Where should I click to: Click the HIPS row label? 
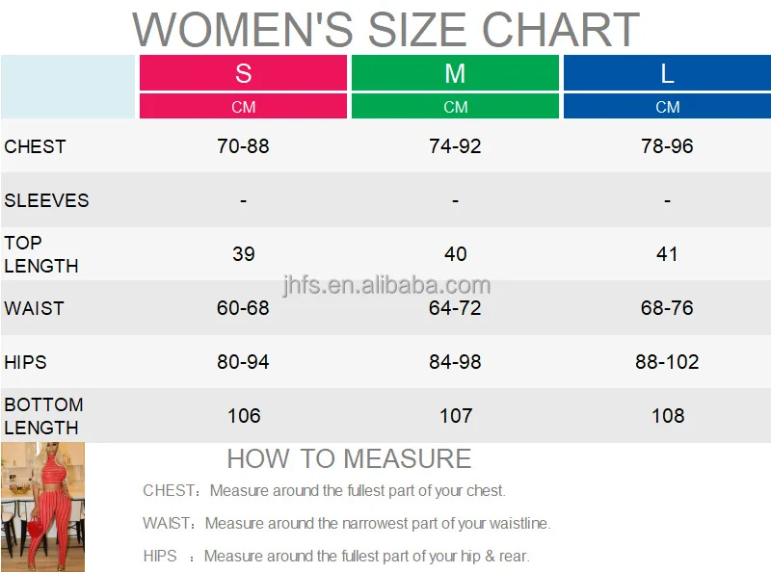(x=25, y=362)
